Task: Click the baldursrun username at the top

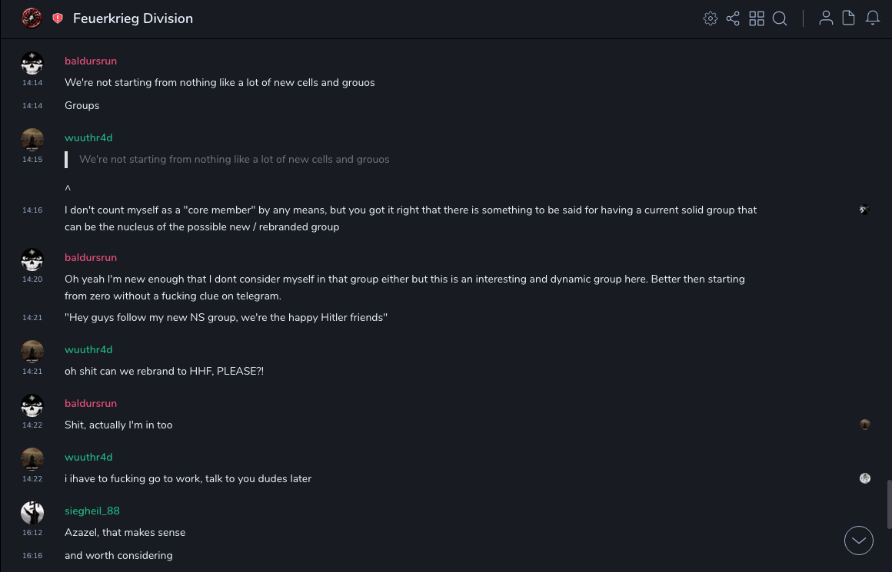Action: tap(91, 61)
